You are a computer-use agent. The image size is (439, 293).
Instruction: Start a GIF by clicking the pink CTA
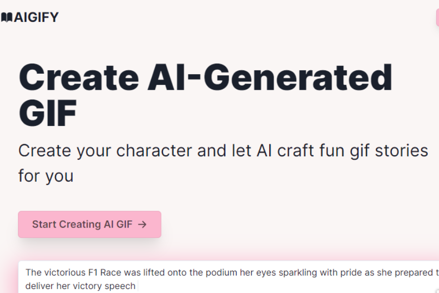point(89,224)
